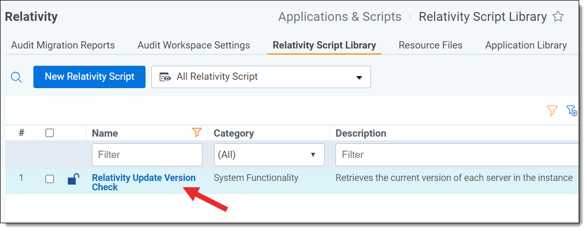This screenshot has width=587, height=231.
Task: Click the Name column filter funnel icon
Action: tap(197, 133)
